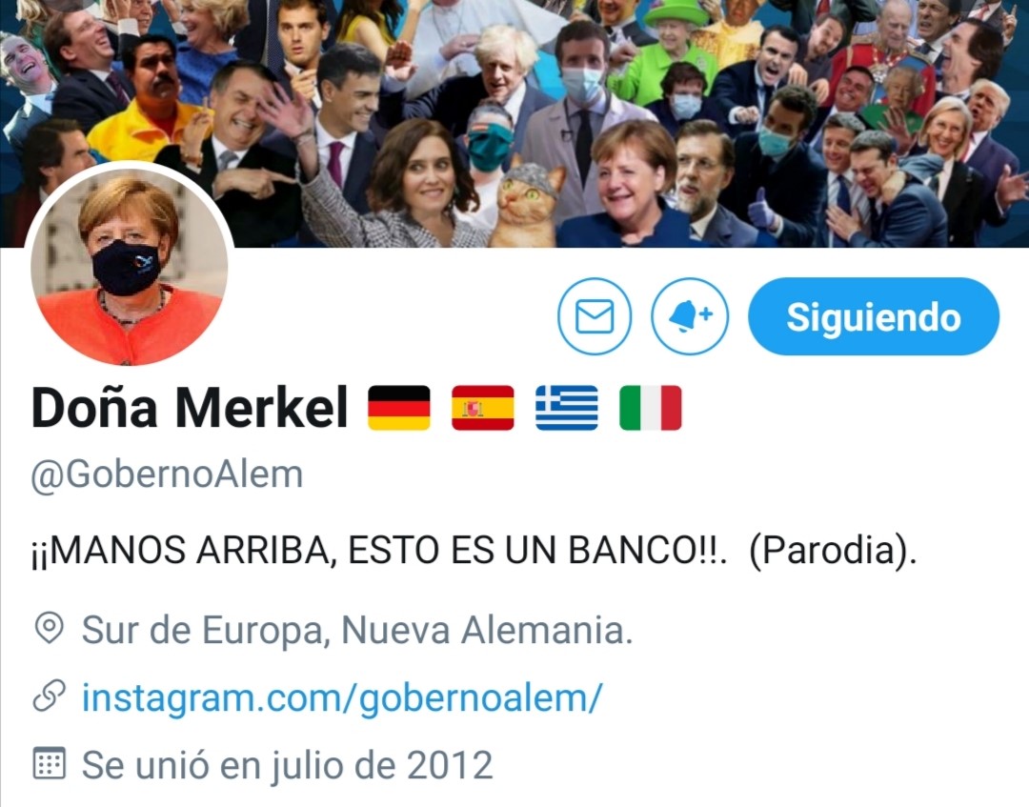Open the instagram.com/gobernoalem/ link
Image resolution: width=1029 pixels, height=807 pixels.
[x=341, y=696]
